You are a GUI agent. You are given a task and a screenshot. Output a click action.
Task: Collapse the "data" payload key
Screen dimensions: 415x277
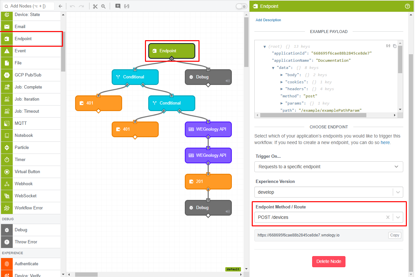pyautogui.click(x=273, y=68)
